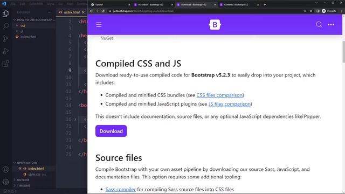The image size is (345, 194).
Task: Open Explorer views and more actions menu
Action: (50, 12)
